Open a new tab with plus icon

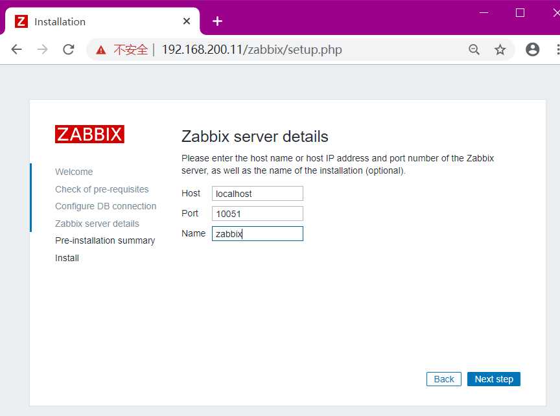(x=217, y=21)
